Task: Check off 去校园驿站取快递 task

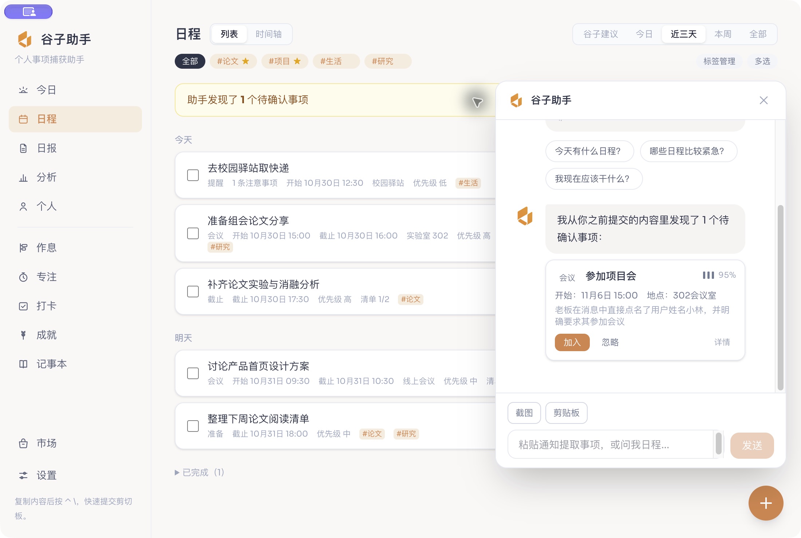Action: [193, 175]
